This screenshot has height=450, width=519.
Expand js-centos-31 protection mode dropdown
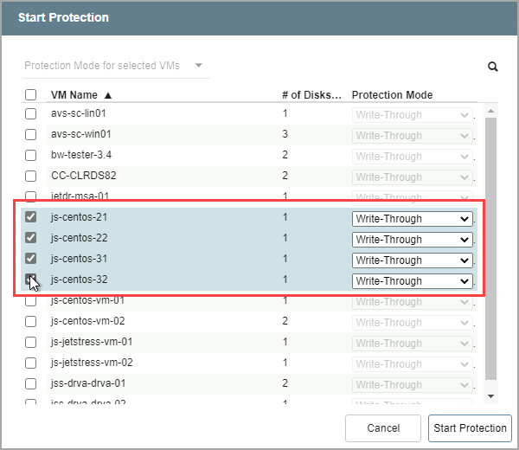[412, 260]
